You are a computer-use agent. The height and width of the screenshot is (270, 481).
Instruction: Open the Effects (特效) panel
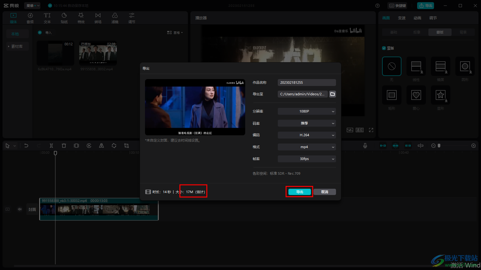click(x=81, y=18)
